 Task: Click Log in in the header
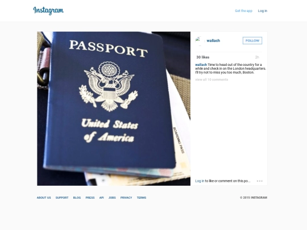coord(262,11)
